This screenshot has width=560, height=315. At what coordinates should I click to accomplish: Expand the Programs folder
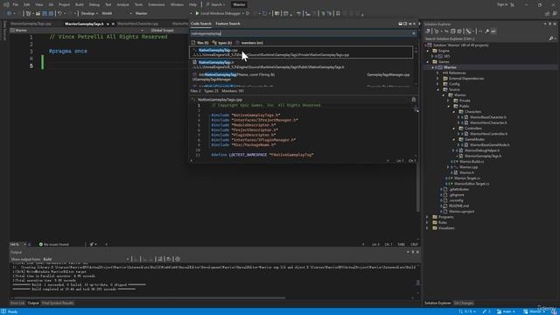tap(428, 217)
